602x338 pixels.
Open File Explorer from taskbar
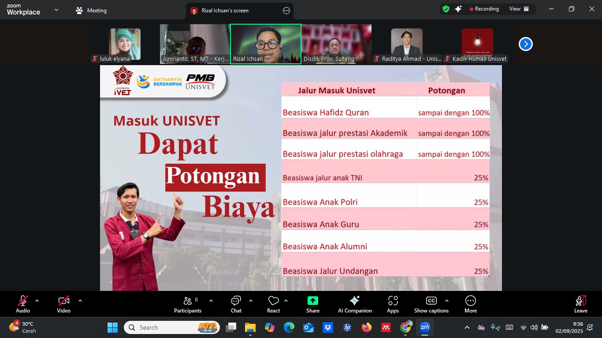tap(250, 327)
